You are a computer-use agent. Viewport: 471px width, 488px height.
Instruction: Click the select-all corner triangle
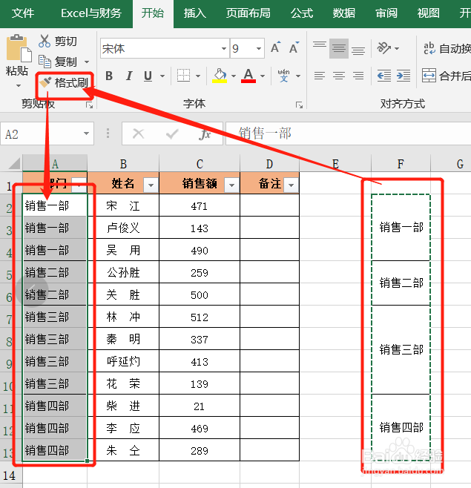click(x=14, y=163)
